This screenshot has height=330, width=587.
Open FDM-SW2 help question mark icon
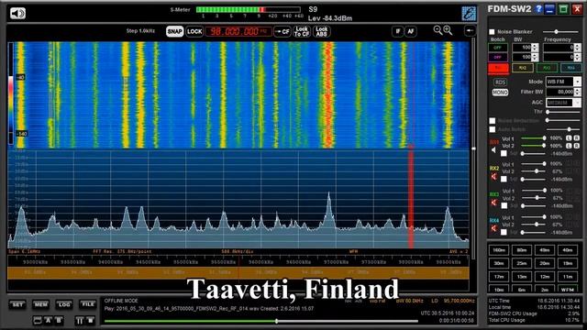click(x=538, y=9)
